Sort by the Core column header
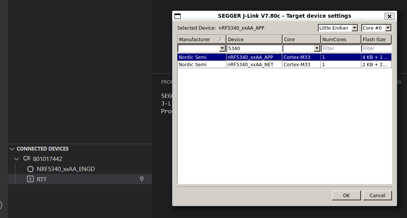 (x=301, y=40)
